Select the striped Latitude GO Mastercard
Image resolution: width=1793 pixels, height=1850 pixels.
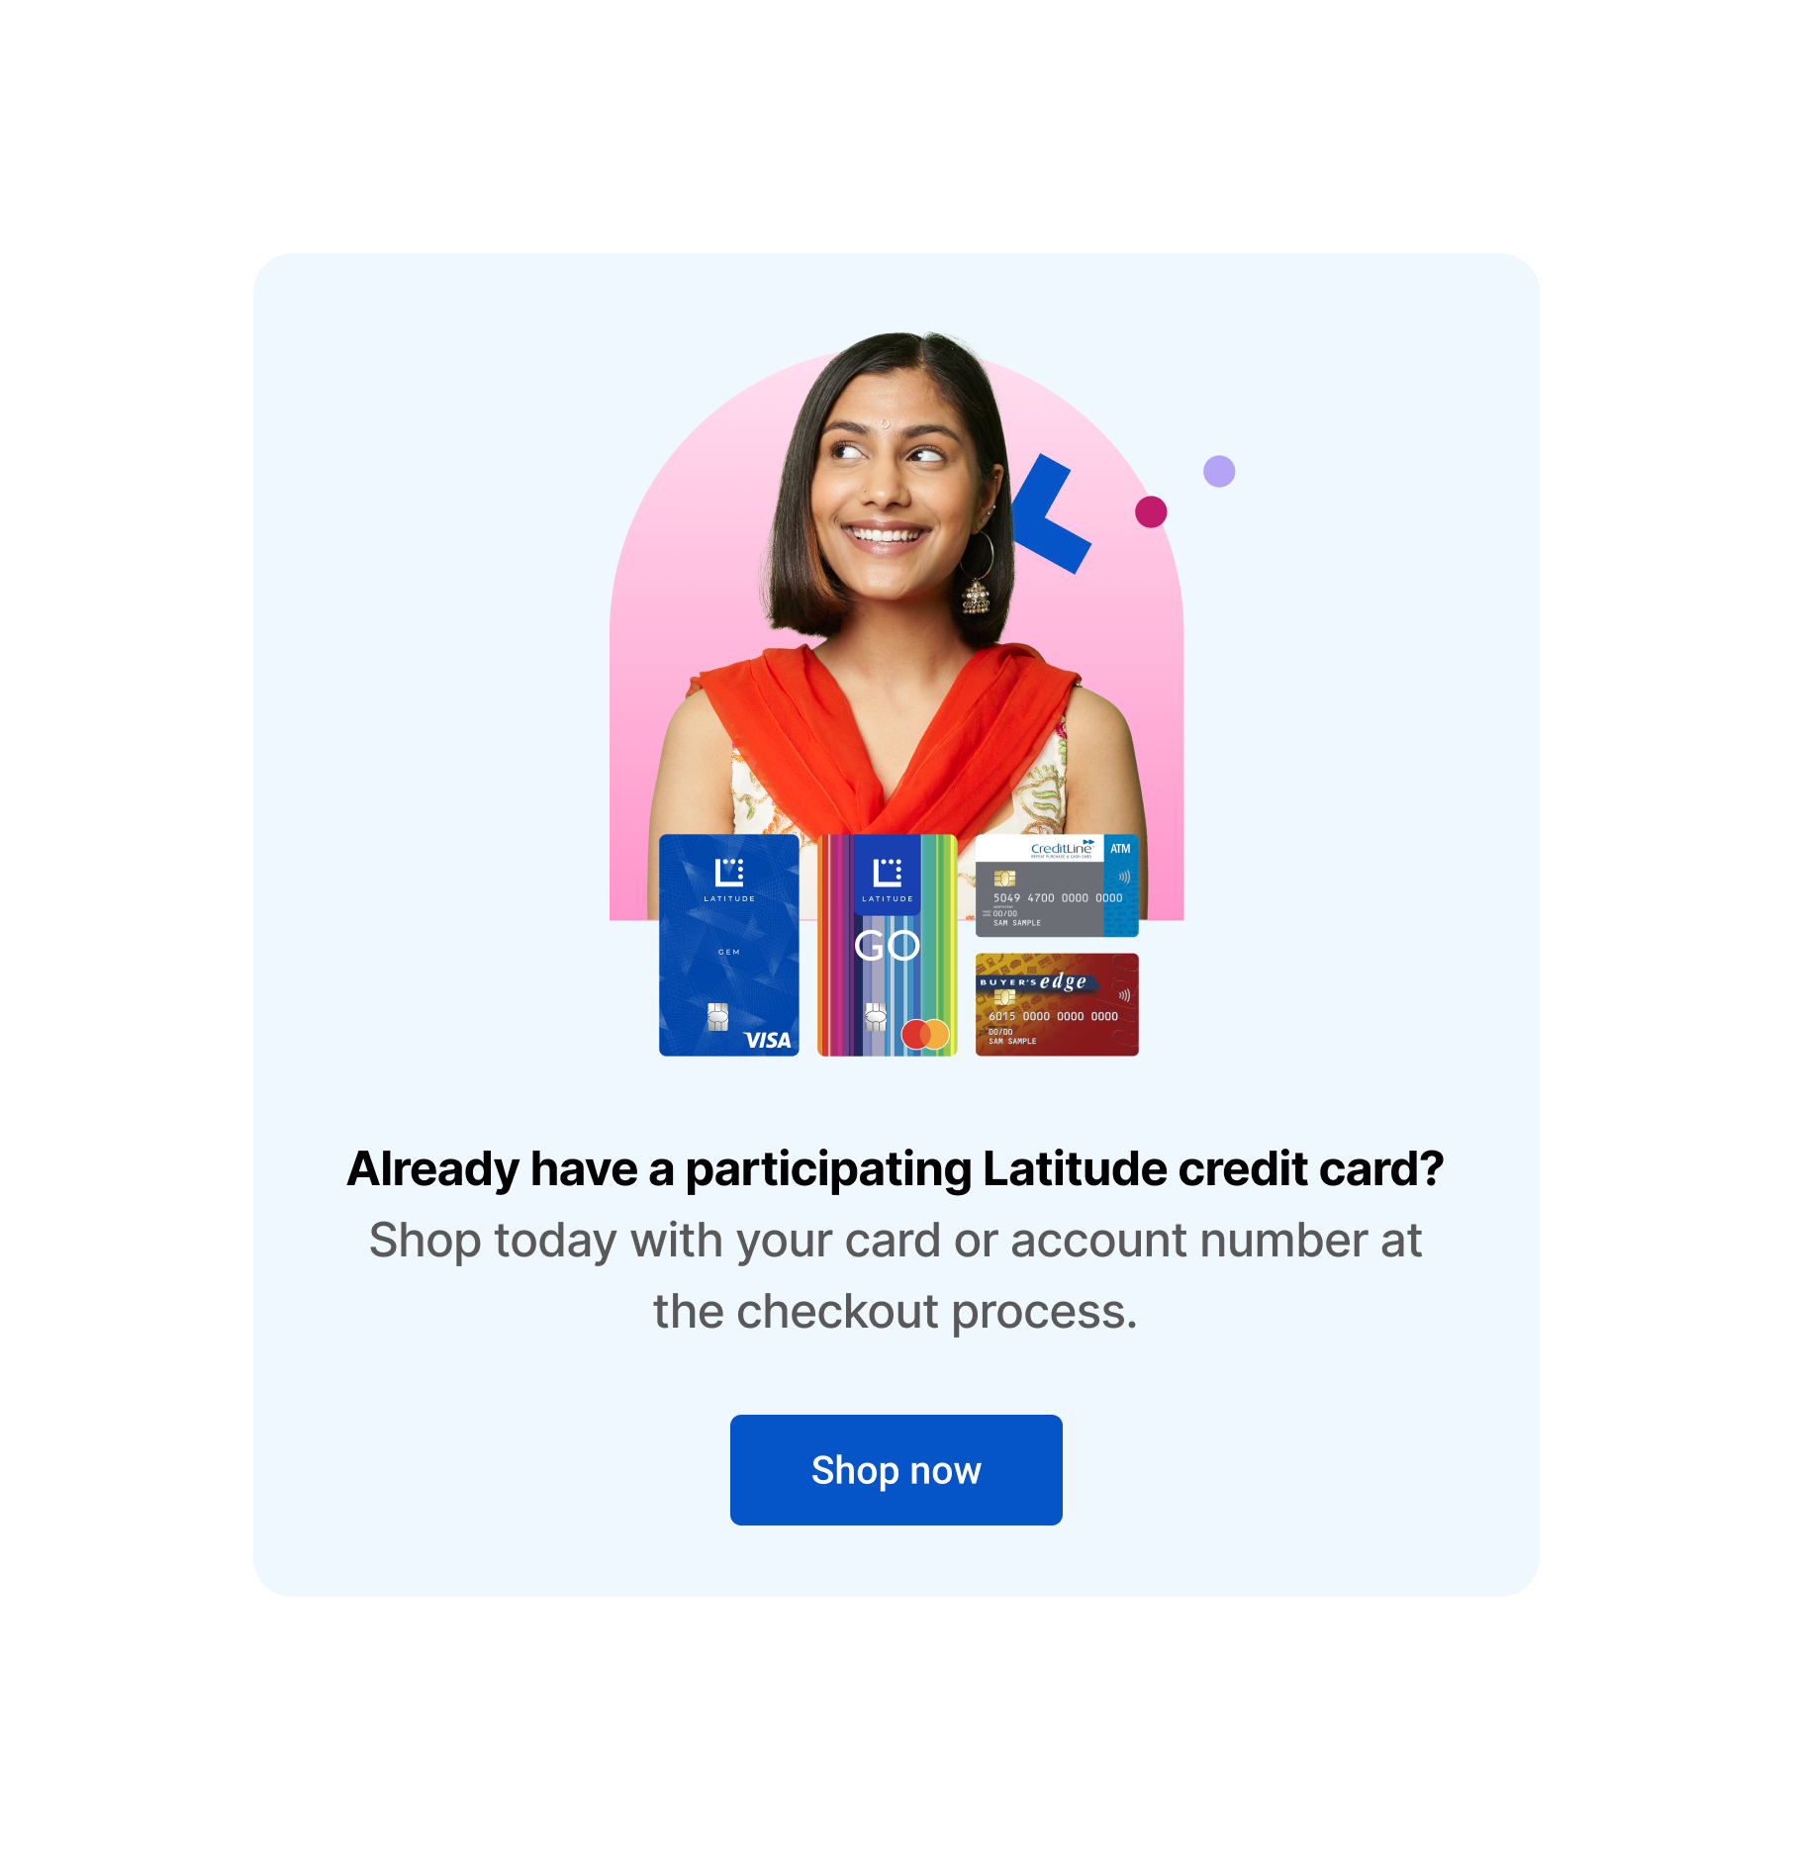coord(888,945)
